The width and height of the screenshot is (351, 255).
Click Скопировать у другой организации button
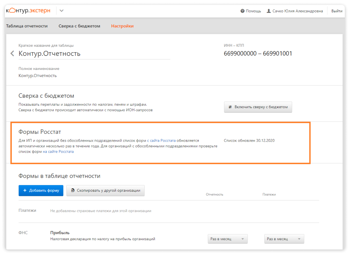click(105, 190)
